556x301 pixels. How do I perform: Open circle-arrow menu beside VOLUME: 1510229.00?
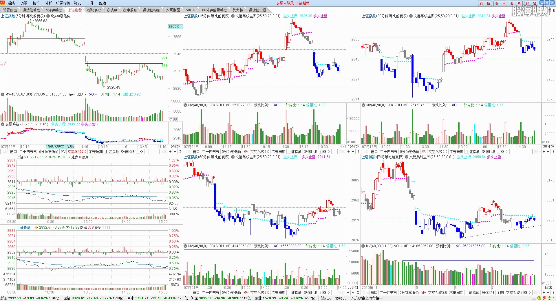[x=185, y=105]
